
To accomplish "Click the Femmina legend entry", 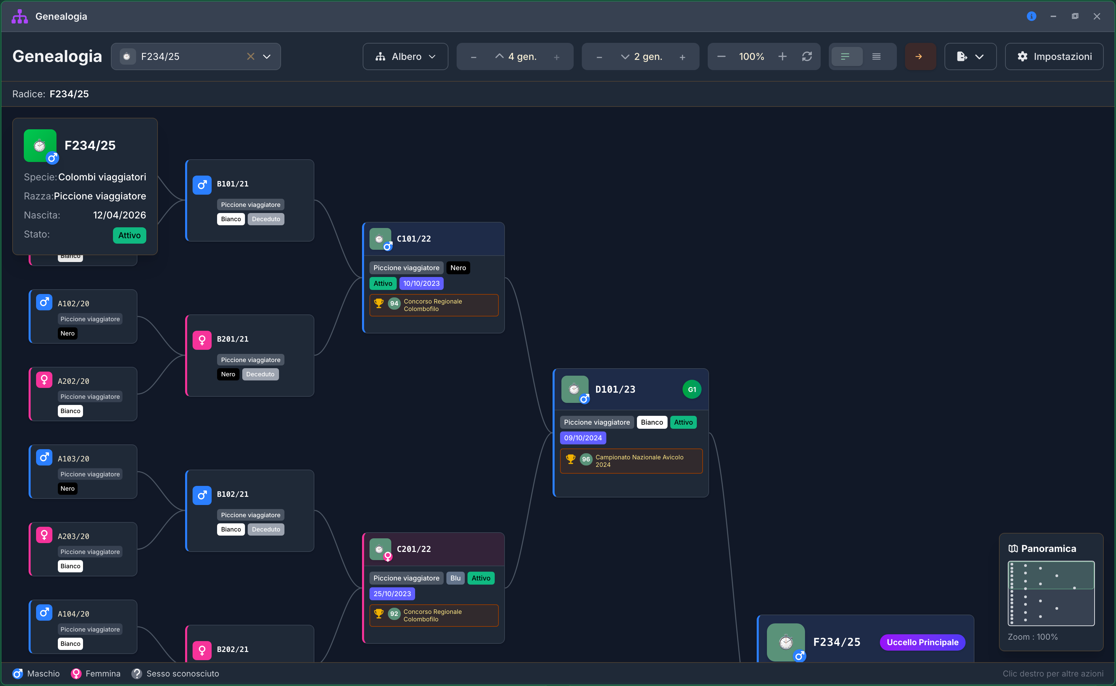I will point(96,674).
